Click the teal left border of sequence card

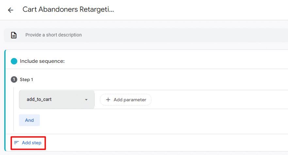click(x=5, y=98)
